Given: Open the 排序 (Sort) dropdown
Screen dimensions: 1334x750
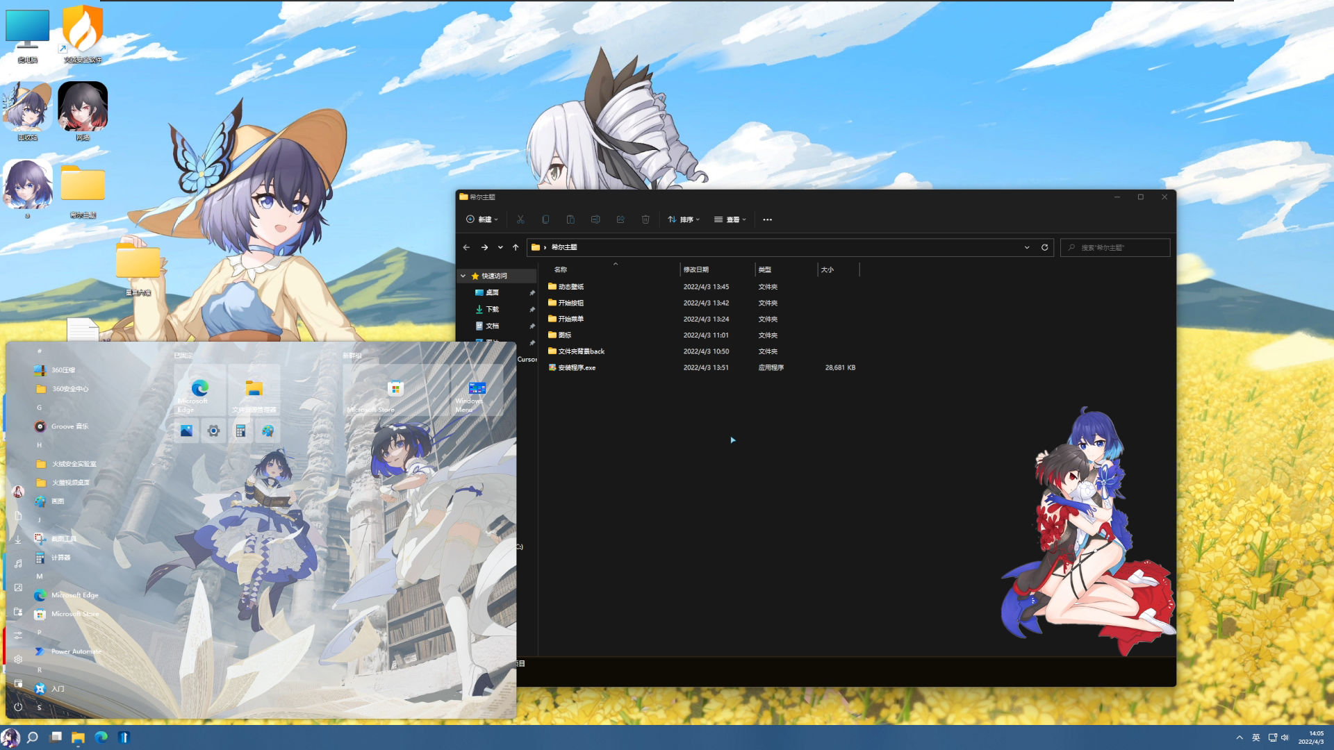Looking at the screenshot, I should (684, 219).
